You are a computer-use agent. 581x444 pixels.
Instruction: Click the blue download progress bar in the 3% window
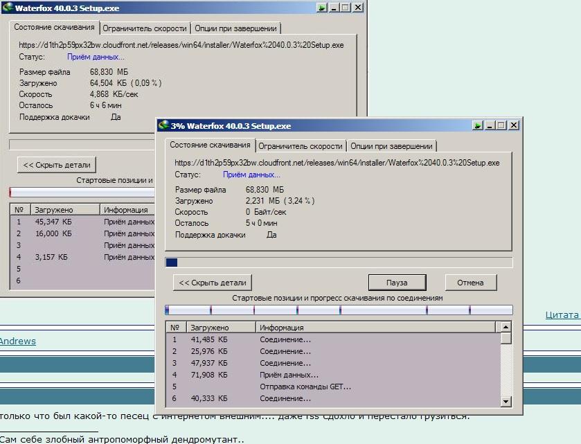[339, 263]
